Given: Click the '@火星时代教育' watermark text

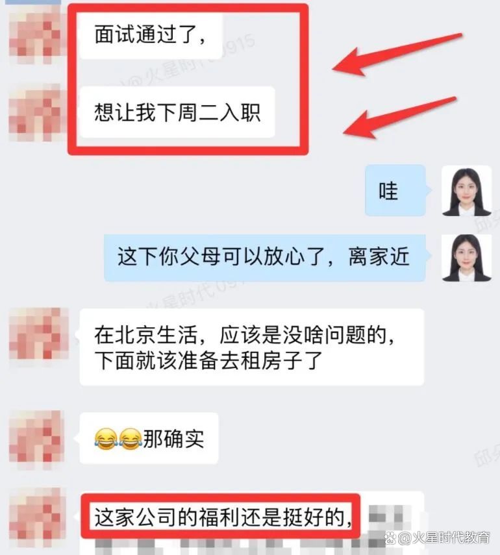Looking at the screenshot, I should click(444, 537).
